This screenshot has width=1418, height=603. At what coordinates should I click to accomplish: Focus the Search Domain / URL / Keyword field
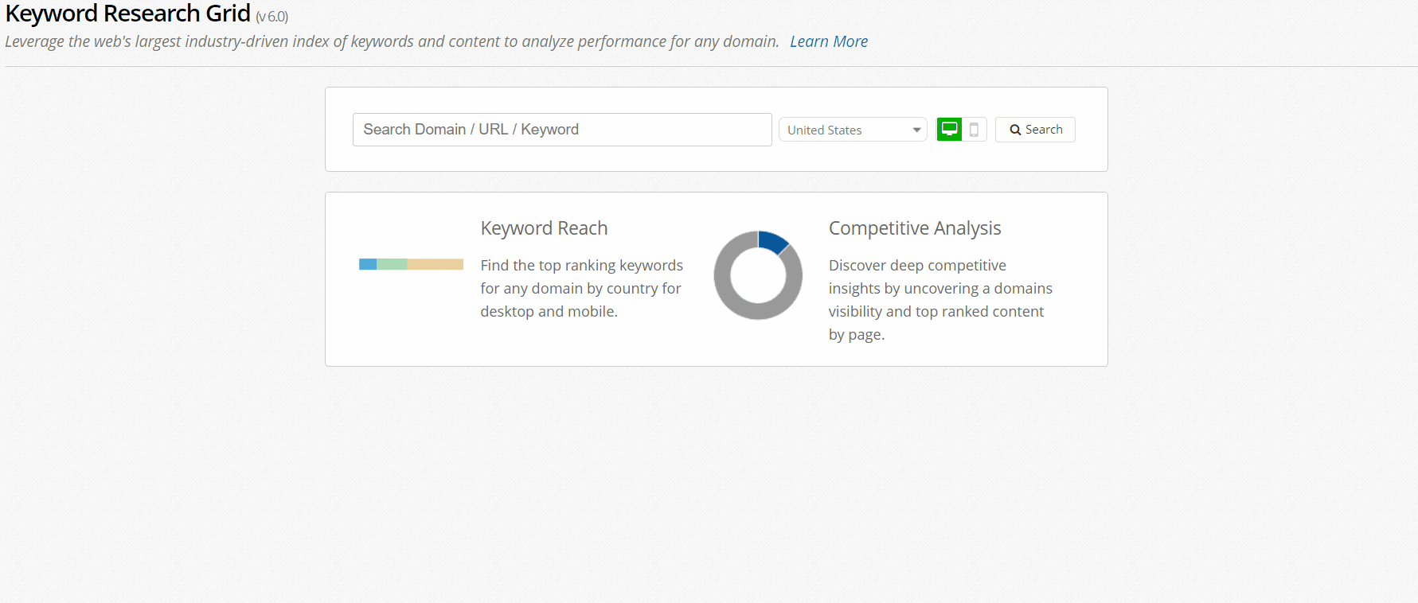click(561, 130)
